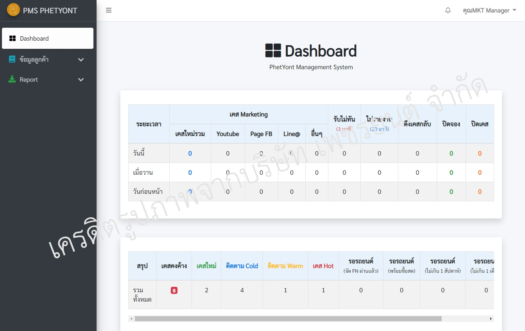525x331 pixels.
Task: Click รอรถยนต์ (พร้อมซื้อสด) header
Action: point(401,266)
